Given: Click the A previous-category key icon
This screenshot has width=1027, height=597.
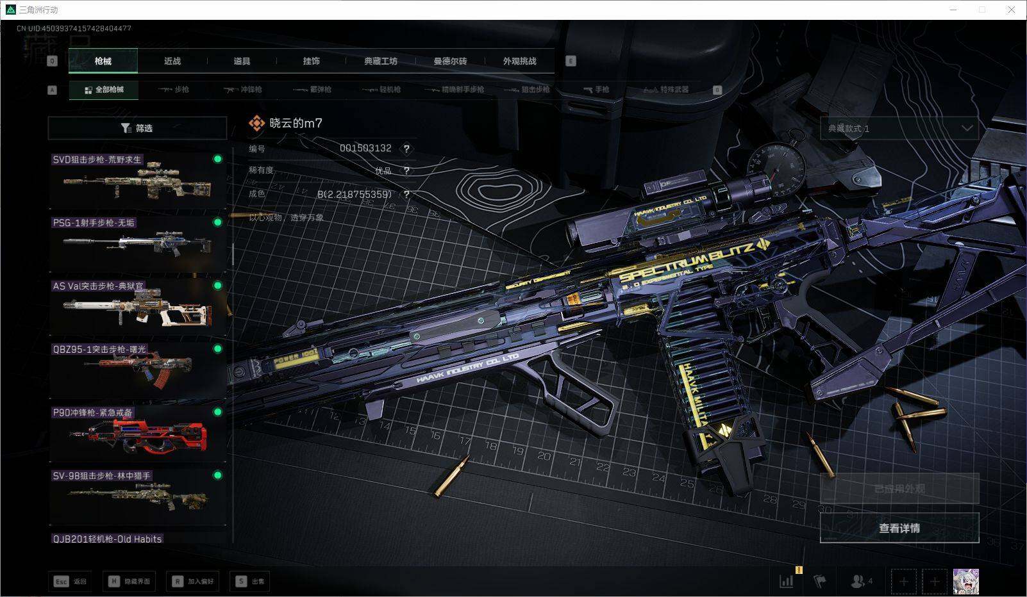Looking at the screenshot, I should click(53, 90).
